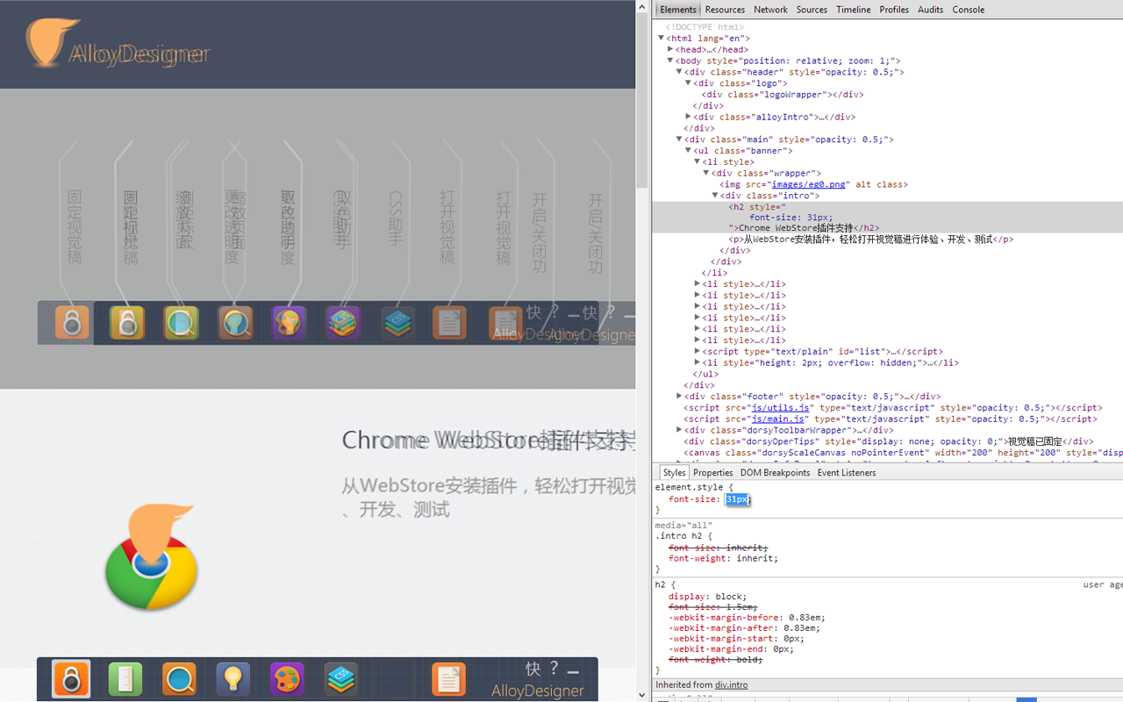Open the Resources tab in DevTools
This screenshot has width=1123, height=702.
tap(725, 10)
